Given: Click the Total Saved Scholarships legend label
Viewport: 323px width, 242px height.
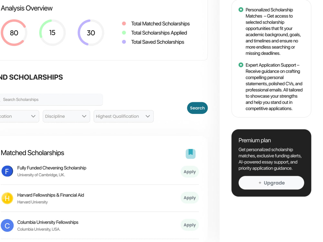Looking at the screenshot, I should [x=158, y=42].
